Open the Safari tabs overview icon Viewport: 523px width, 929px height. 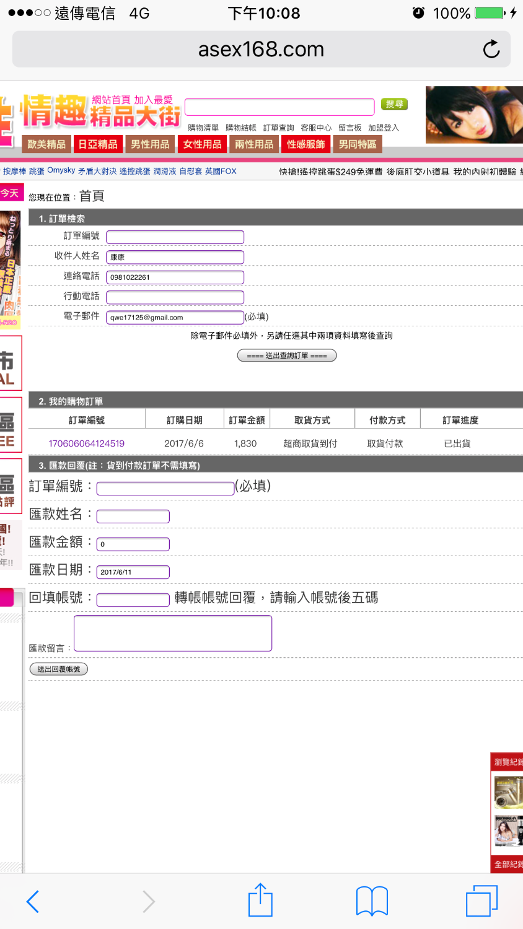481,901
